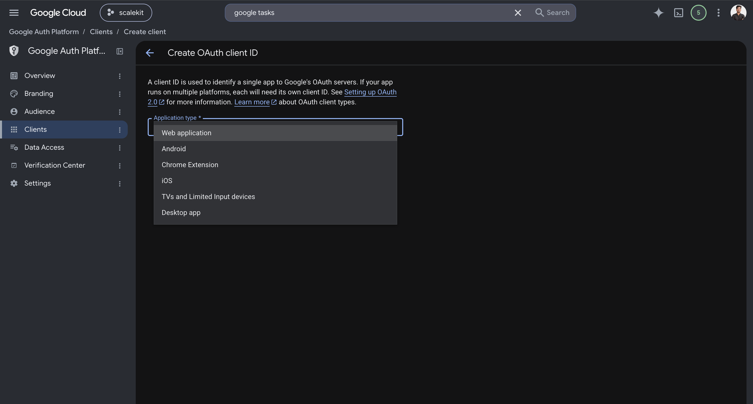Go to Clients breadcrumb link
Viewport: 753px width, 404px height.
coord(101,32)
